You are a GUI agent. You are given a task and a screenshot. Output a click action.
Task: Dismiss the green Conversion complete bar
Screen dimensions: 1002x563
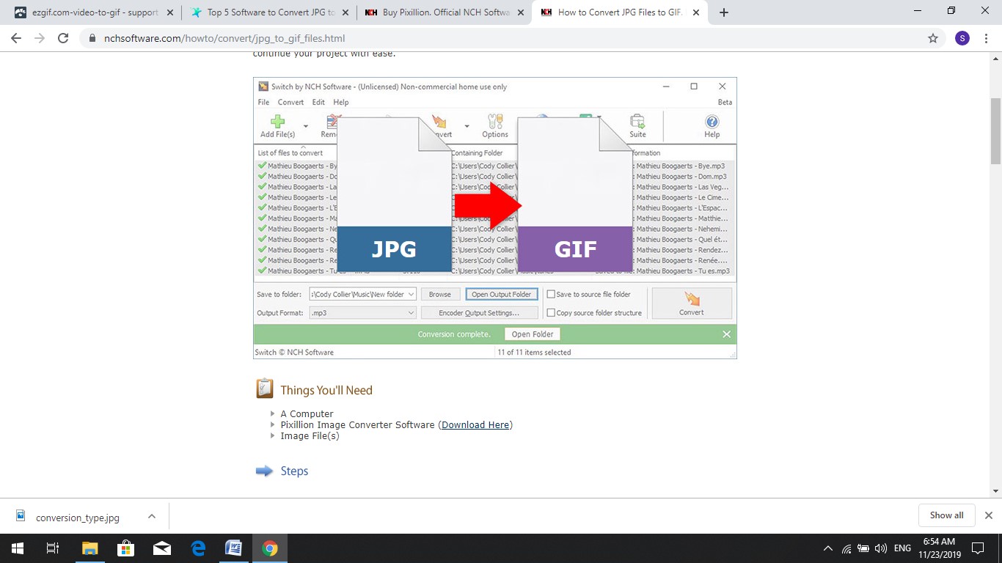click(726, 334)
